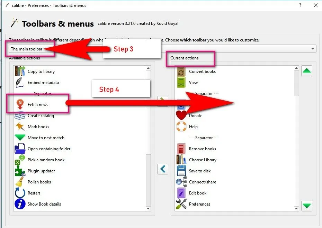The image size is (322, 228).
Task: Select the Open containing folder icon
Action: pyautogui.click(x=20, y=149)
